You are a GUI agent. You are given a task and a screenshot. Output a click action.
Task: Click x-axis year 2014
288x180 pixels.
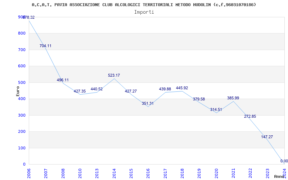point(114,174)
